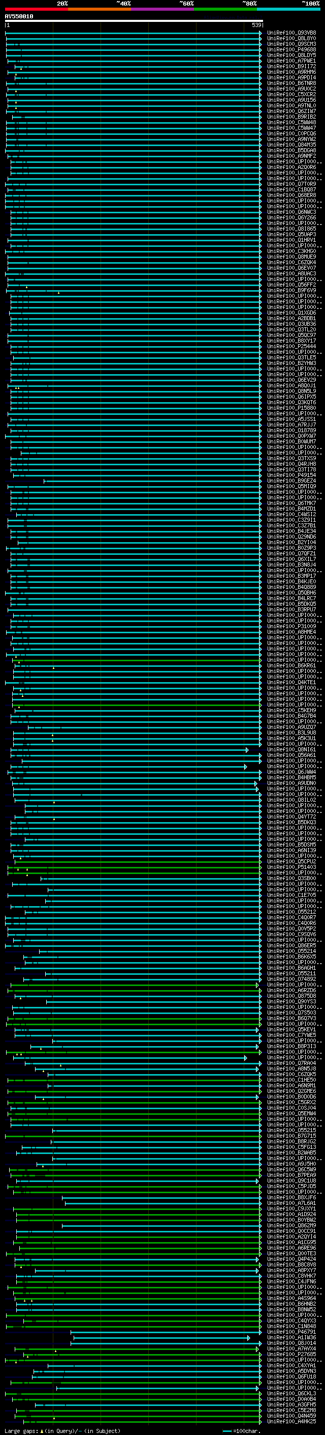Select hit label UniRef100_Q9C1U8

click(291, 1181)
